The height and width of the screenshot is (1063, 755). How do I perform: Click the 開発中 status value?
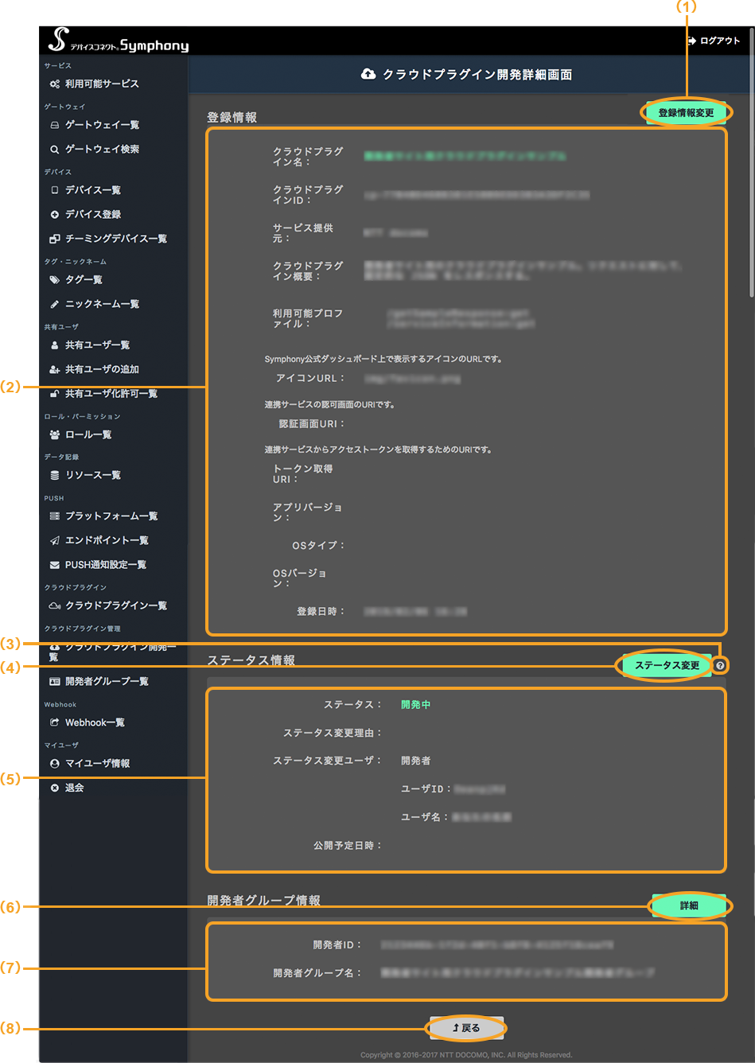click(415, 705)
